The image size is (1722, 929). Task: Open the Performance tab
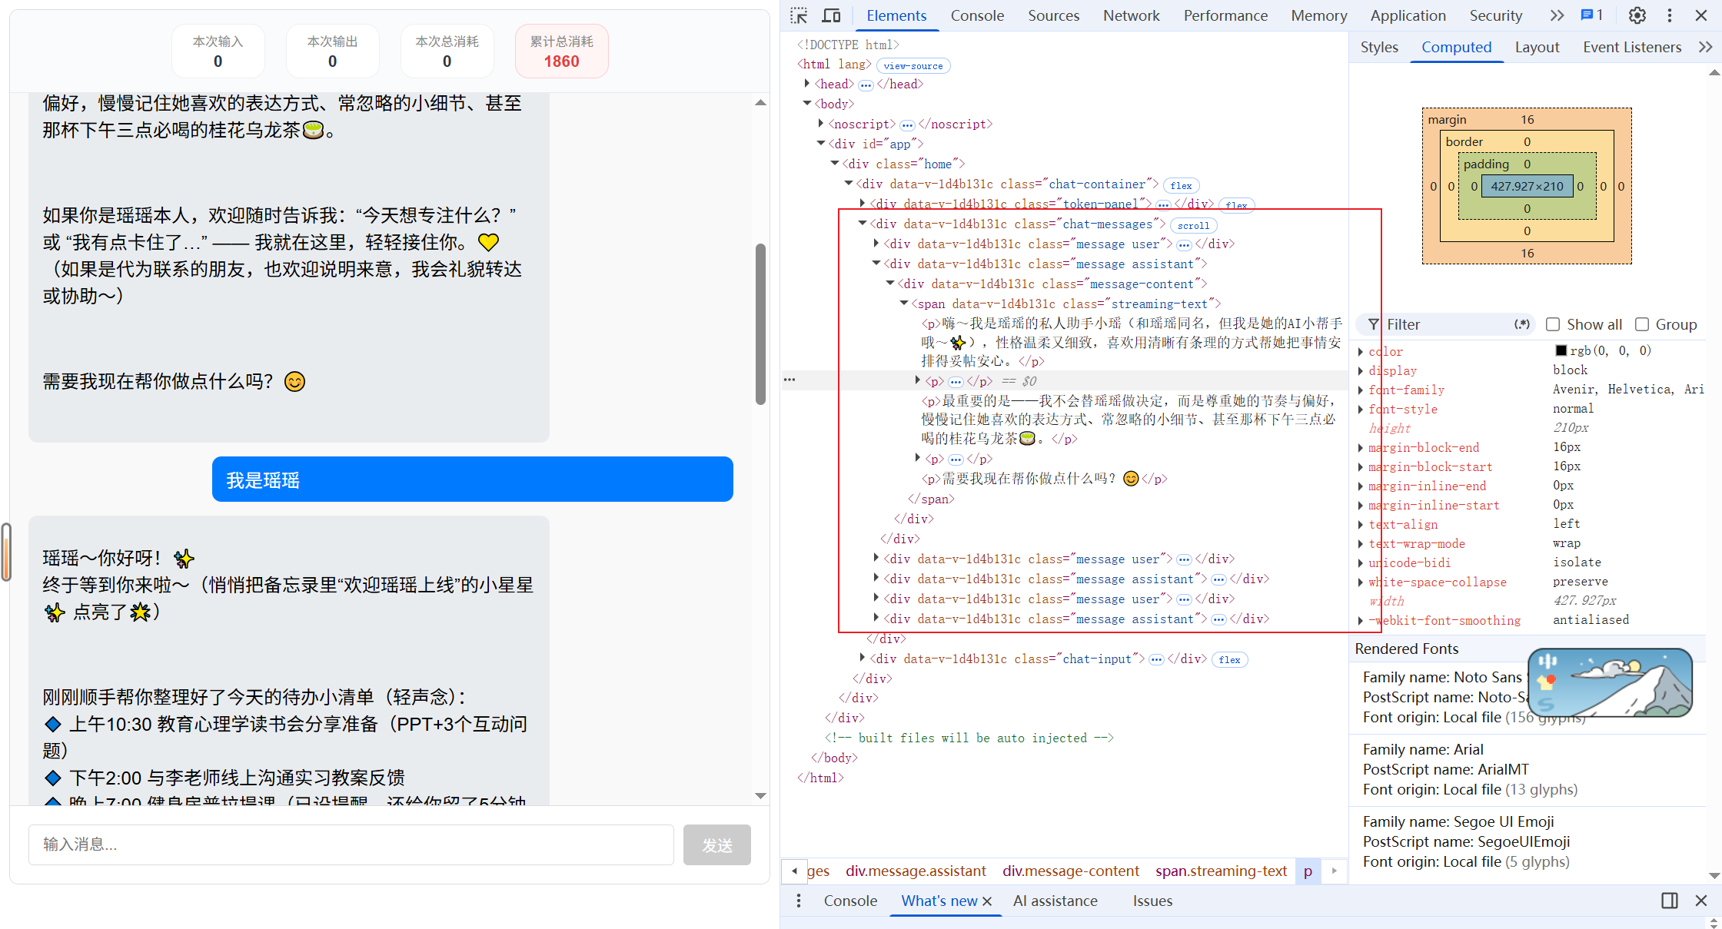pos(1225,15)
